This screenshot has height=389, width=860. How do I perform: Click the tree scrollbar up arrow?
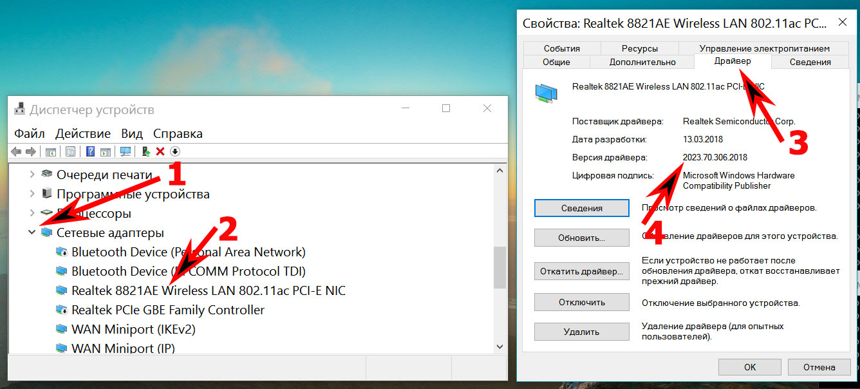tap(500, 171)
